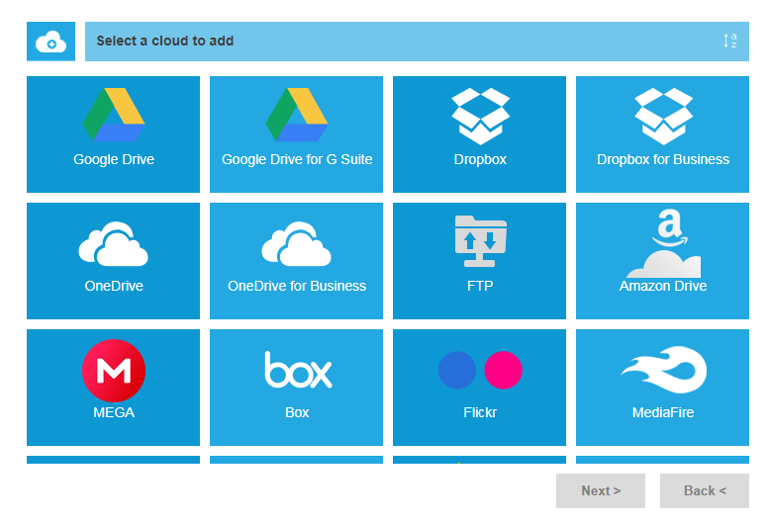Select Dropbox for Business tile

(663, 134)
